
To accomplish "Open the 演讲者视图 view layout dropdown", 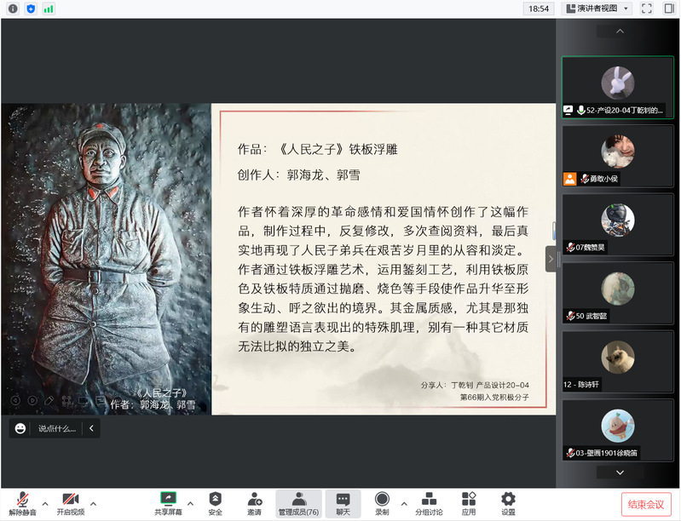I will [x=597, y=9].
